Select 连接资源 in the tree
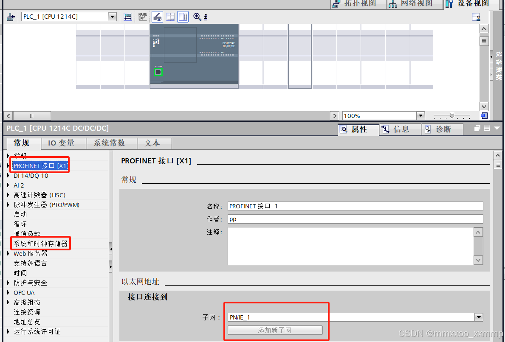This screenshot has width=505, height=342. pos(27,312)
